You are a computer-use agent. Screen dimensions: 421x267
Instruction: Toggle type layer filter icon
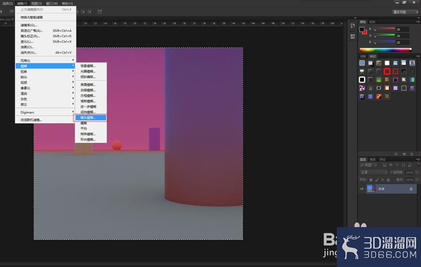pos(397,165)
